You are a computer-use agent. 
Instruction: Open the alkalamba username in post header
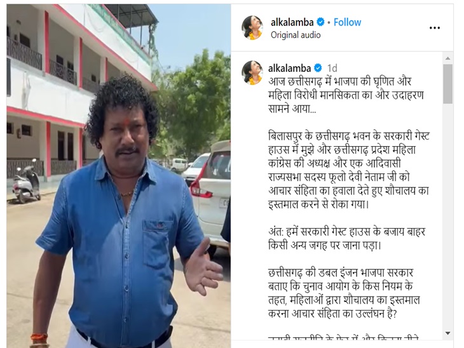coord(292,22)
